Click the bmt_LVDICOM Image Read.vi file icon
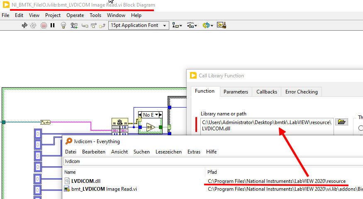The image size is (363, 199). click(67, 189)
